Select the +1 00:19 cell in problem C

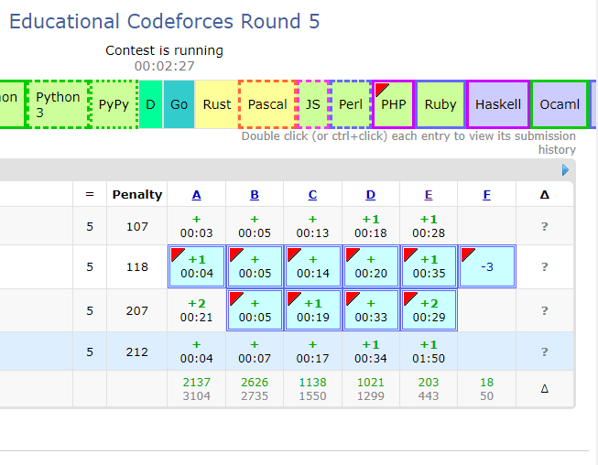click(x=312, y=310)
